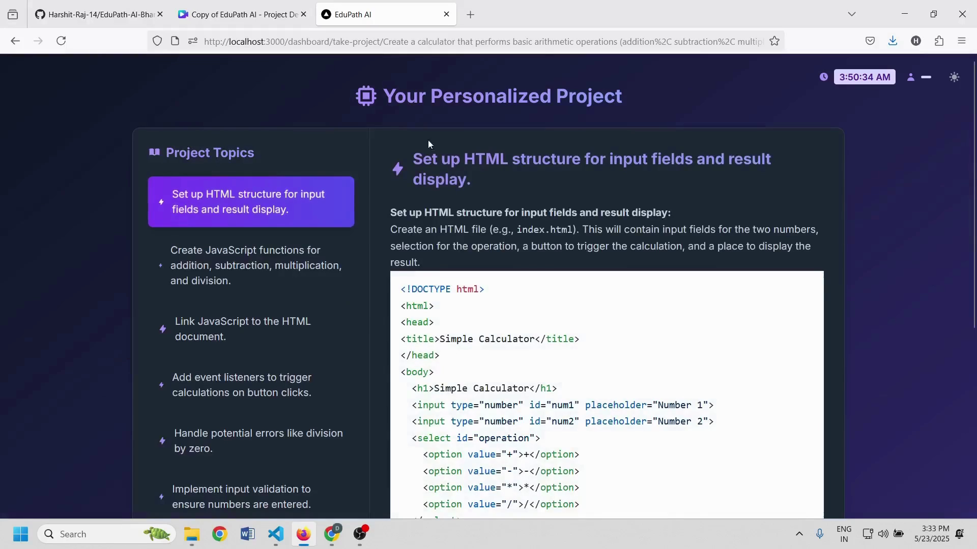Toggle the sun light/dark theme icon
The image size is (977, 549).
pos(954,77)
